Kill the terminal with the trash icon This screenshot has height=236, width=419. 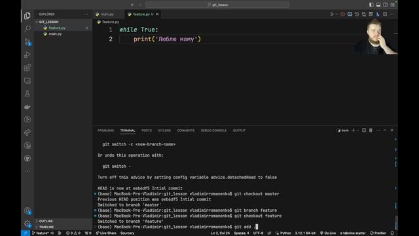click(371, 130)
